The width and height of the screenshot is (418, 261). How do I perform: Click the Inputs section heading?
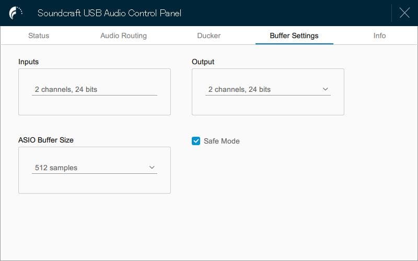click(29, 62)
